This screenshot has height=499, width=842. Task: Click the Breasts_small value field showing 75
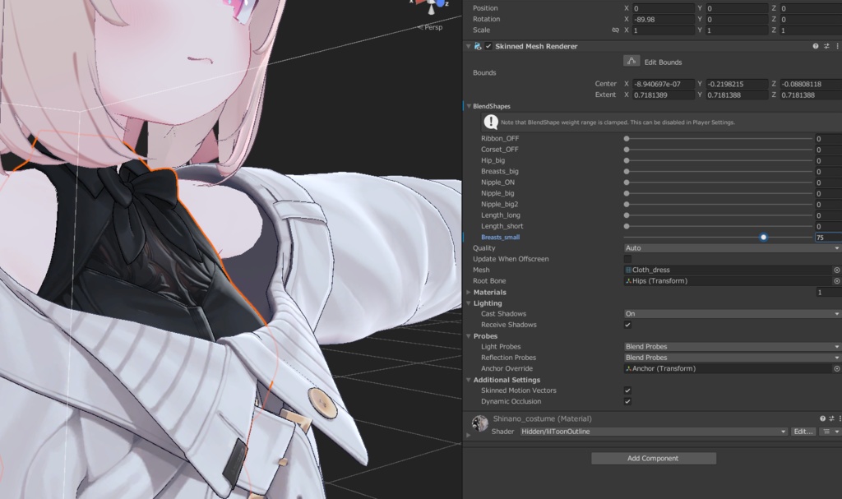(x=829, y=238)
